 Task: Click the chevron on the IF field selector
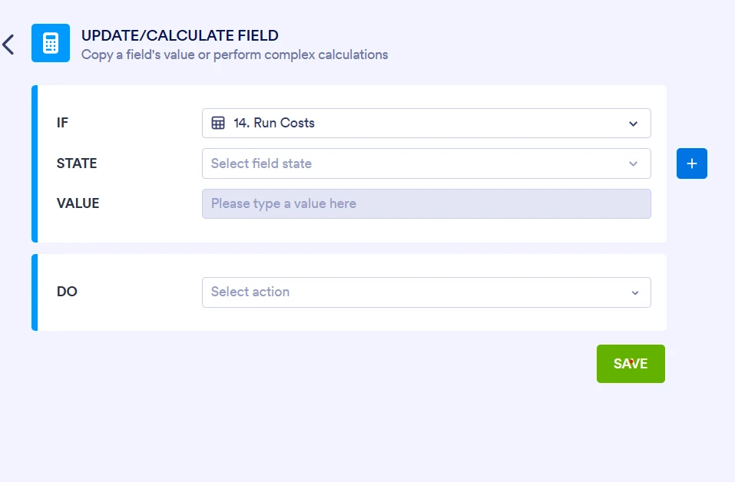point(634,123)
